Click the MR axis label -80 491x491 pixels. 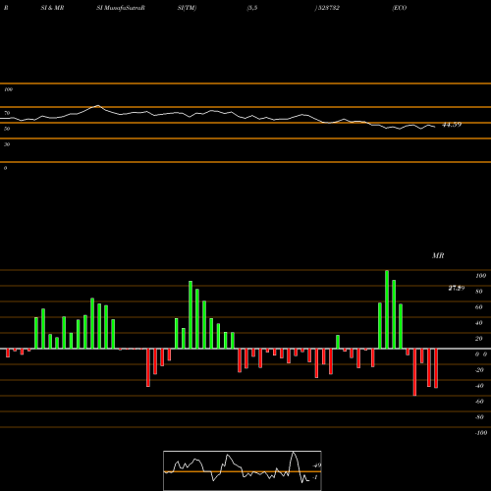479,417
